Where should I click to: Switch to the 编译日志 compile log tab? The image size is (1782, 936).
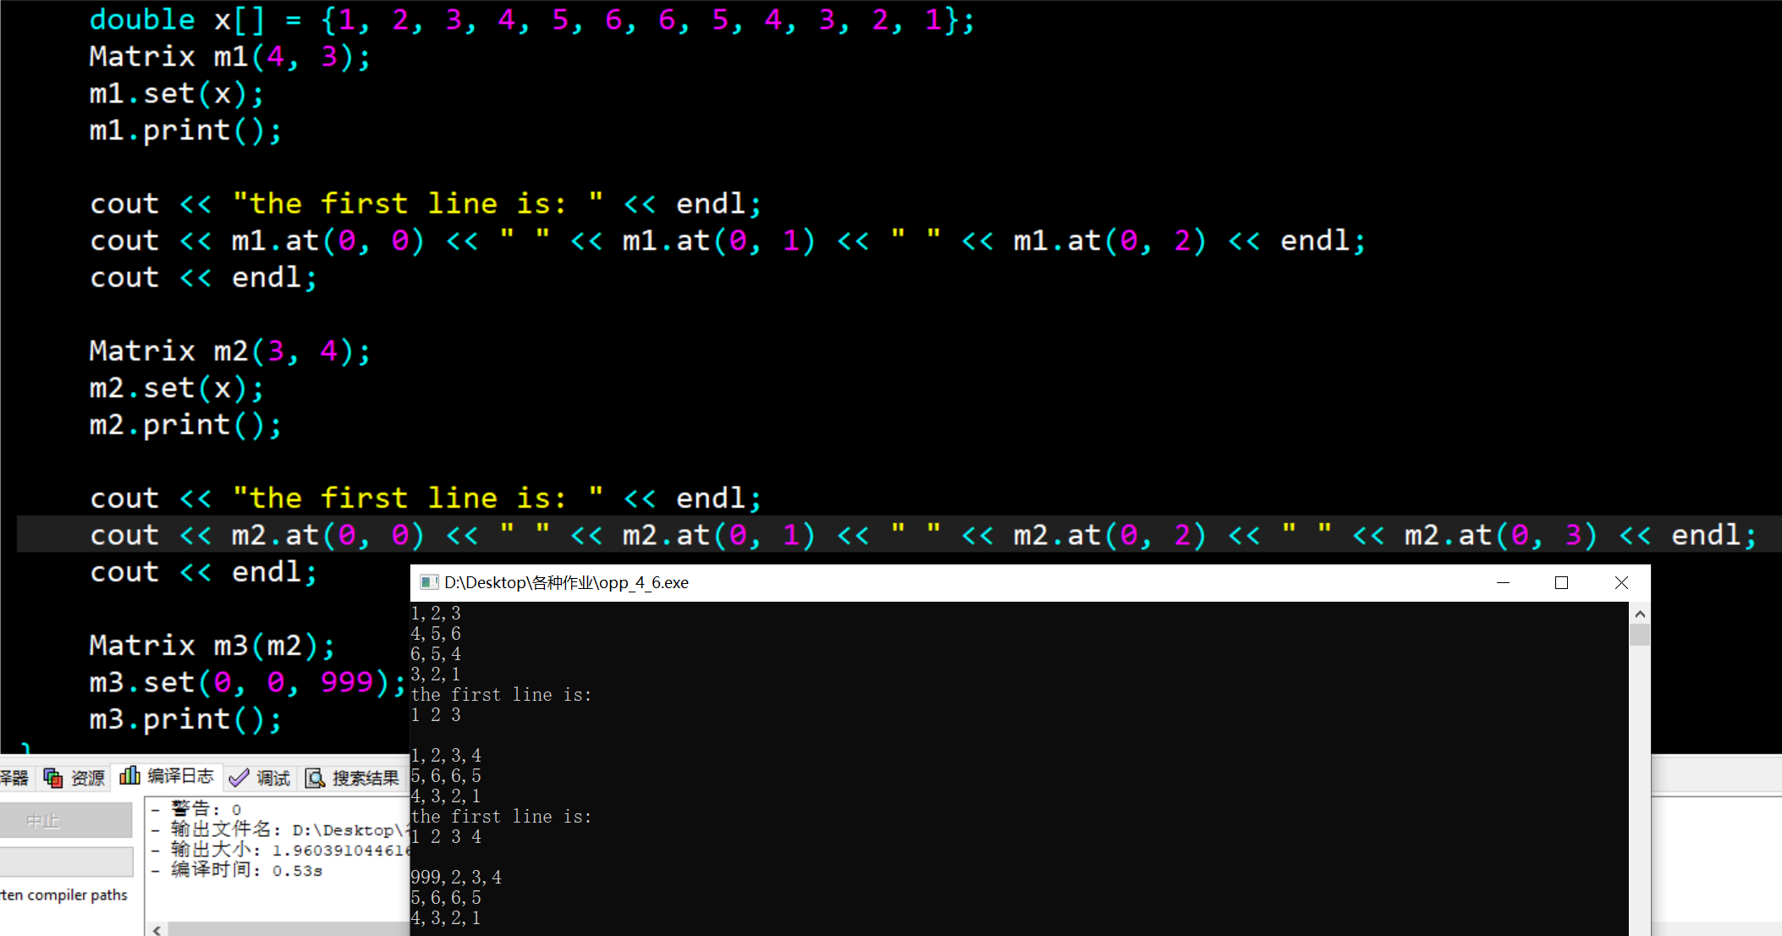click(168, 776)
